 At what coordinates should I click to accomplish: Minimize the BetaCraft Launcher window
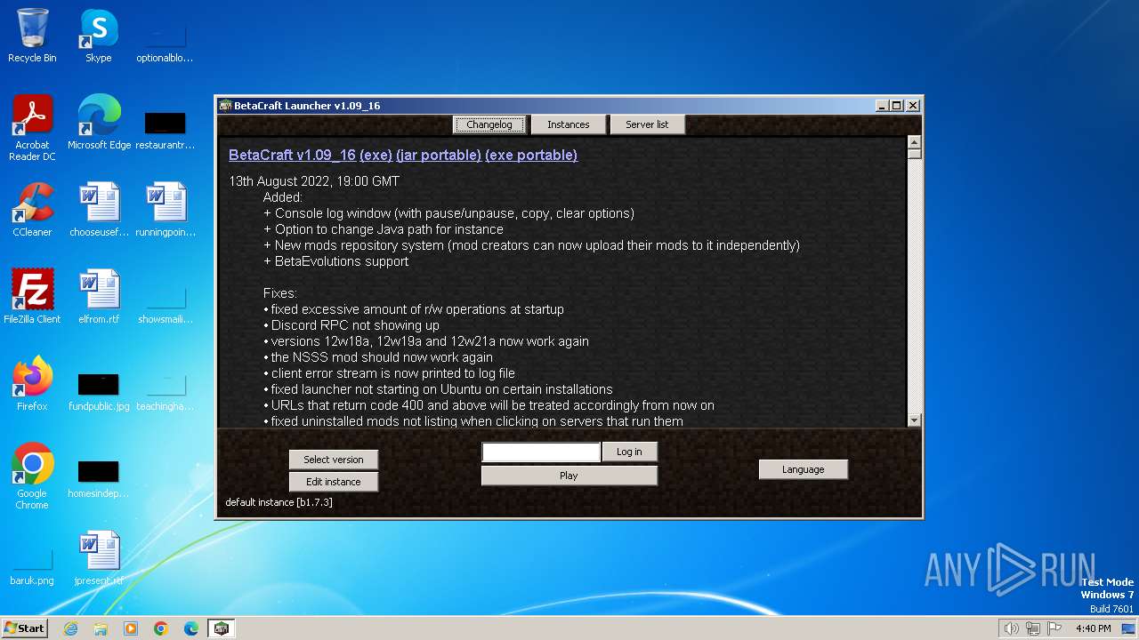[882, 105]
